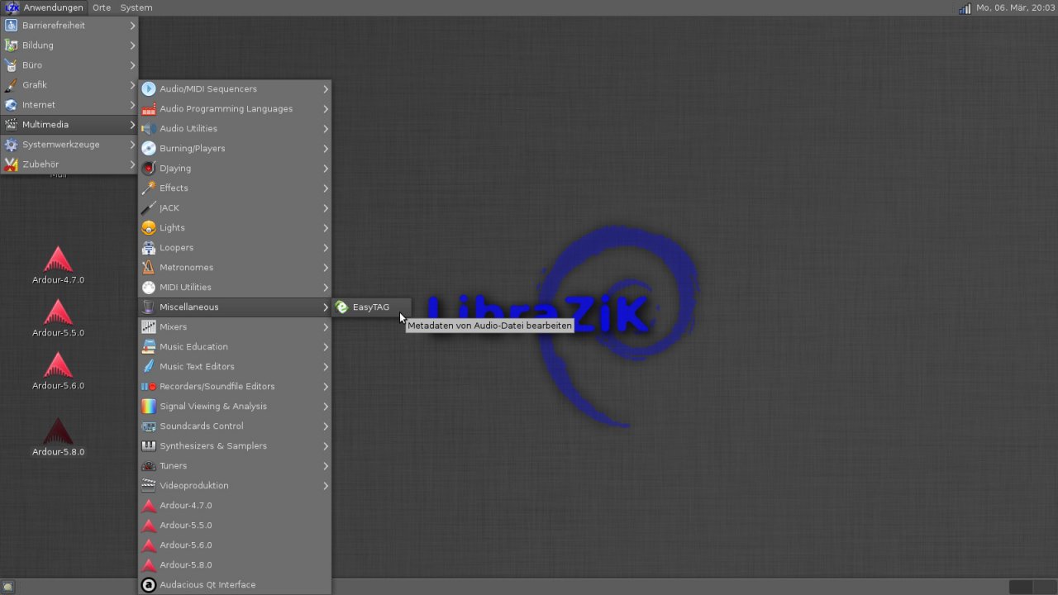Select the Miscellaneous submenu entry
1058x595 pixels.
(235, 307)
